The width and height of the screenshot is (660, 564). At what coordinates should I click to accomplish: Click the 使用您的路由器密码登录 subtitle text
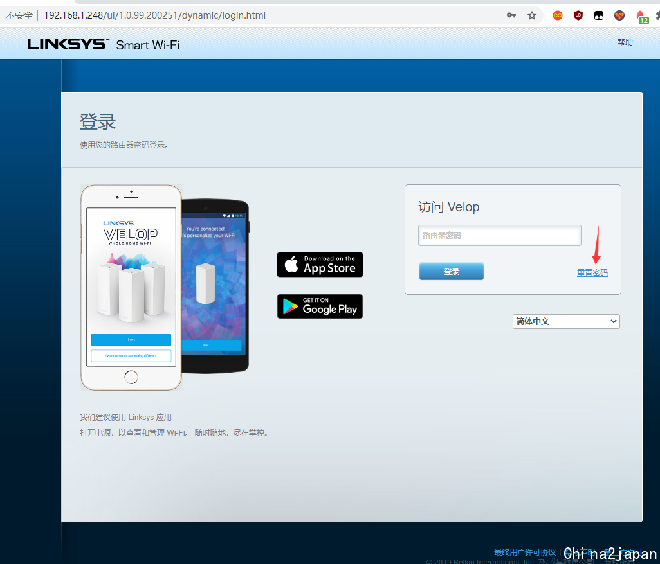click(x=125, y=145)
